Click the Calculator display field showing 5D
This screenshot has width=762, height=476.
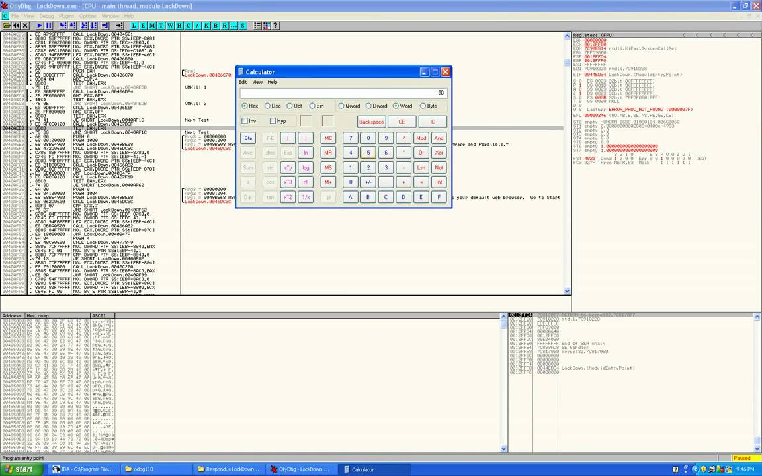343,93
